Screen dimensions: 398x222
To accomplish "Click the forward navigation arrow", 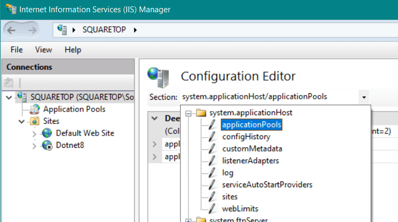I will (x=32, y=30).
